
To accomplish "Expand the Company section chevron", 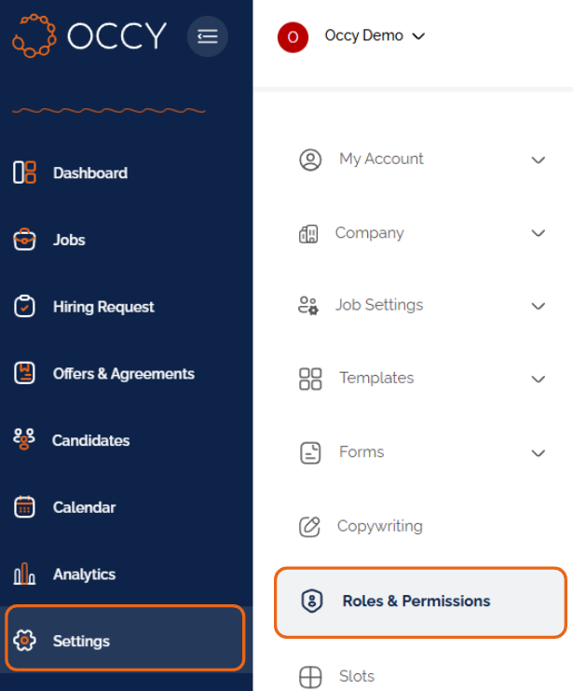I will point(539,233).
